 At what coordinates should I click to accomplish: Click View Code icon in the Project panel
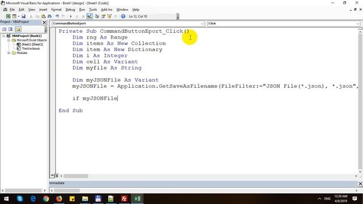tap(5, 29)
